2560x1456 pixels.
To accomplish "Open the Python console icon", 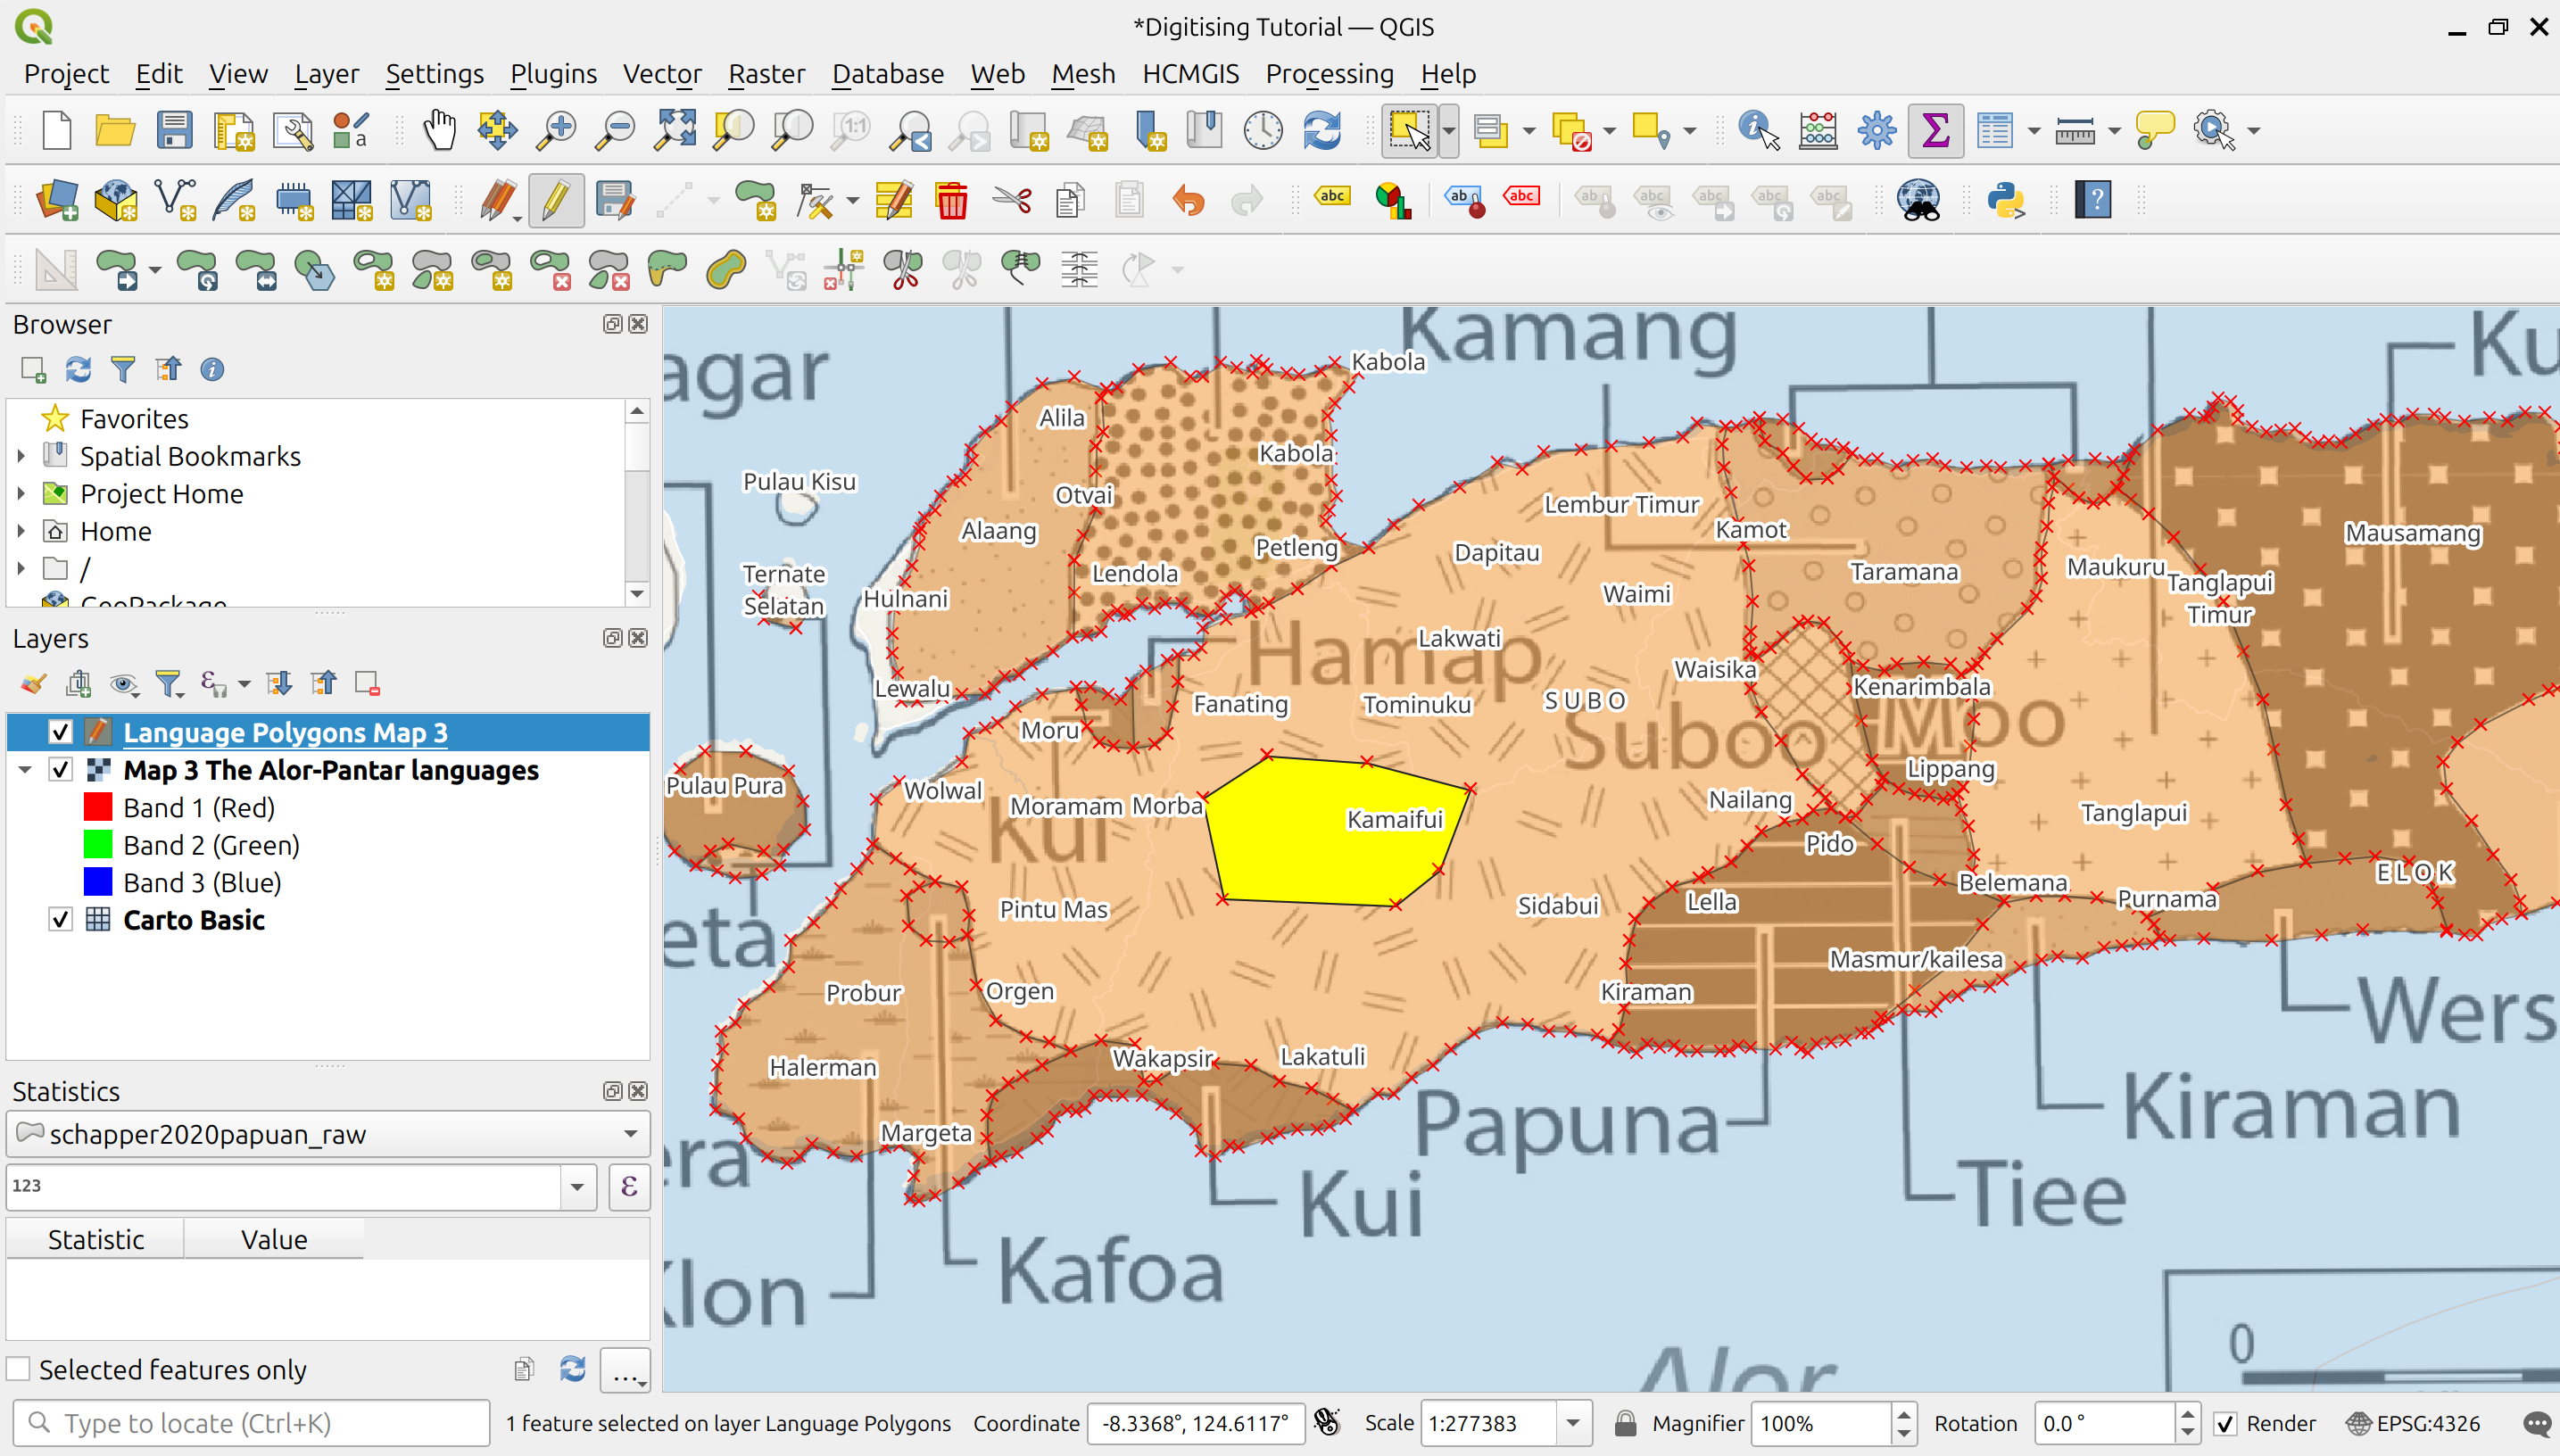I will pos(2006,201).
